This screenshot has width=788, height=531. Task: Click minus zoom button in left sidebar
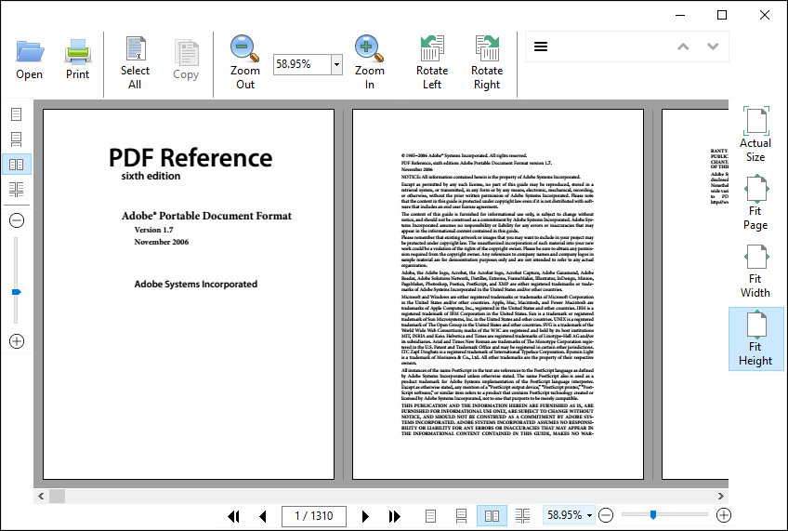(17, 220)
